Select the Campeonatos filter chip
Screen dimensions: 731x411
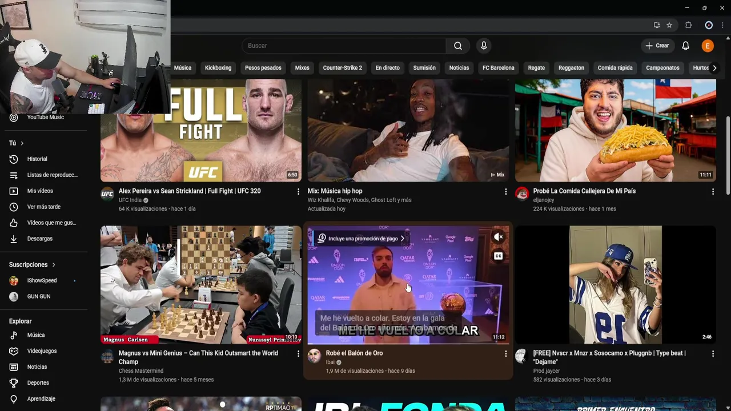click(x=663, y=68)
